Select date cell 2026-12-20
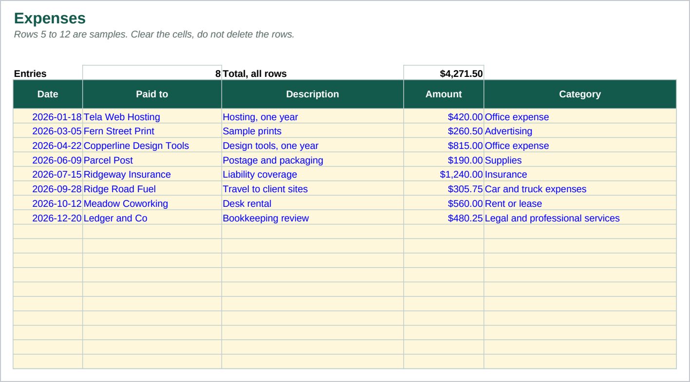Viewport: 690px width, 382px height. [48, 218]
